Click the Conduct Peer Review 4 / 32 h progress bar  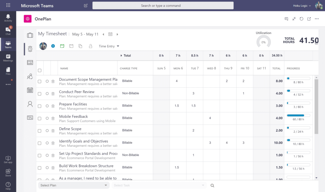coord(298,91)
